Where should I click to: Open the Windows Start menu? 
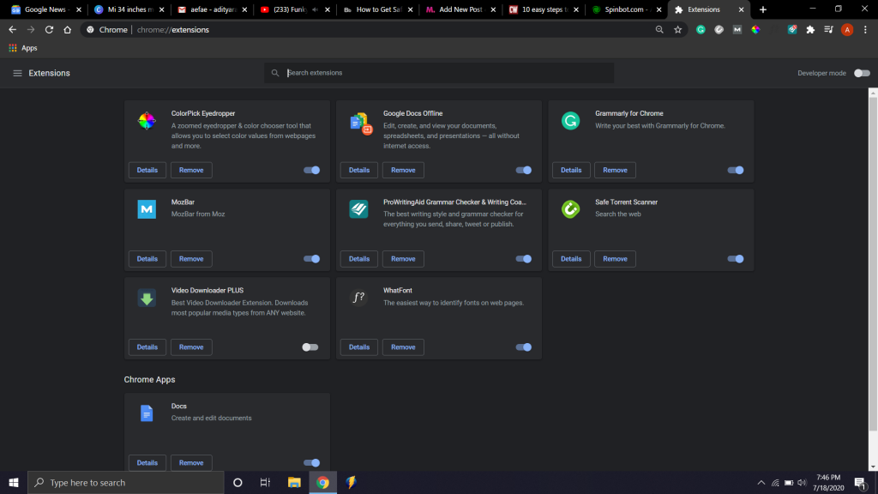tap(14, 482)
